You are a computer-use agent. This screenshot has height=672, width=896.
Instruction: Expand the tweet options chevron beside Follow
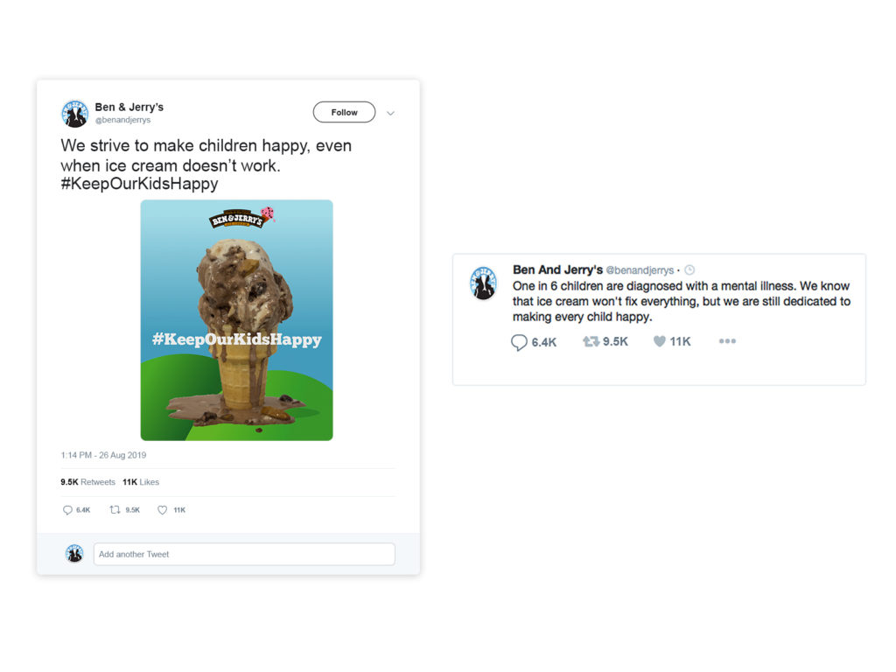click(390, 113)
